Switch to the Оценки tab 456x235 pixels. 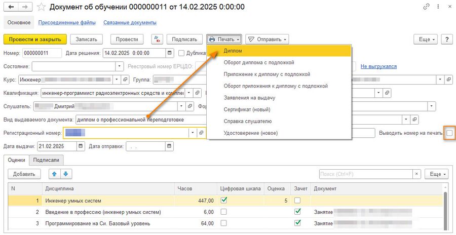pos(16,160)
